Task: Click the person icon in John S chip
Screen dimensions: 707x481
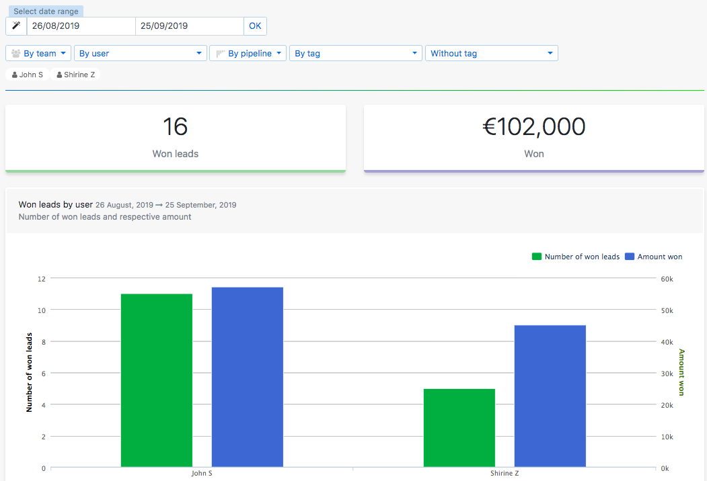Action: [15, 75]
